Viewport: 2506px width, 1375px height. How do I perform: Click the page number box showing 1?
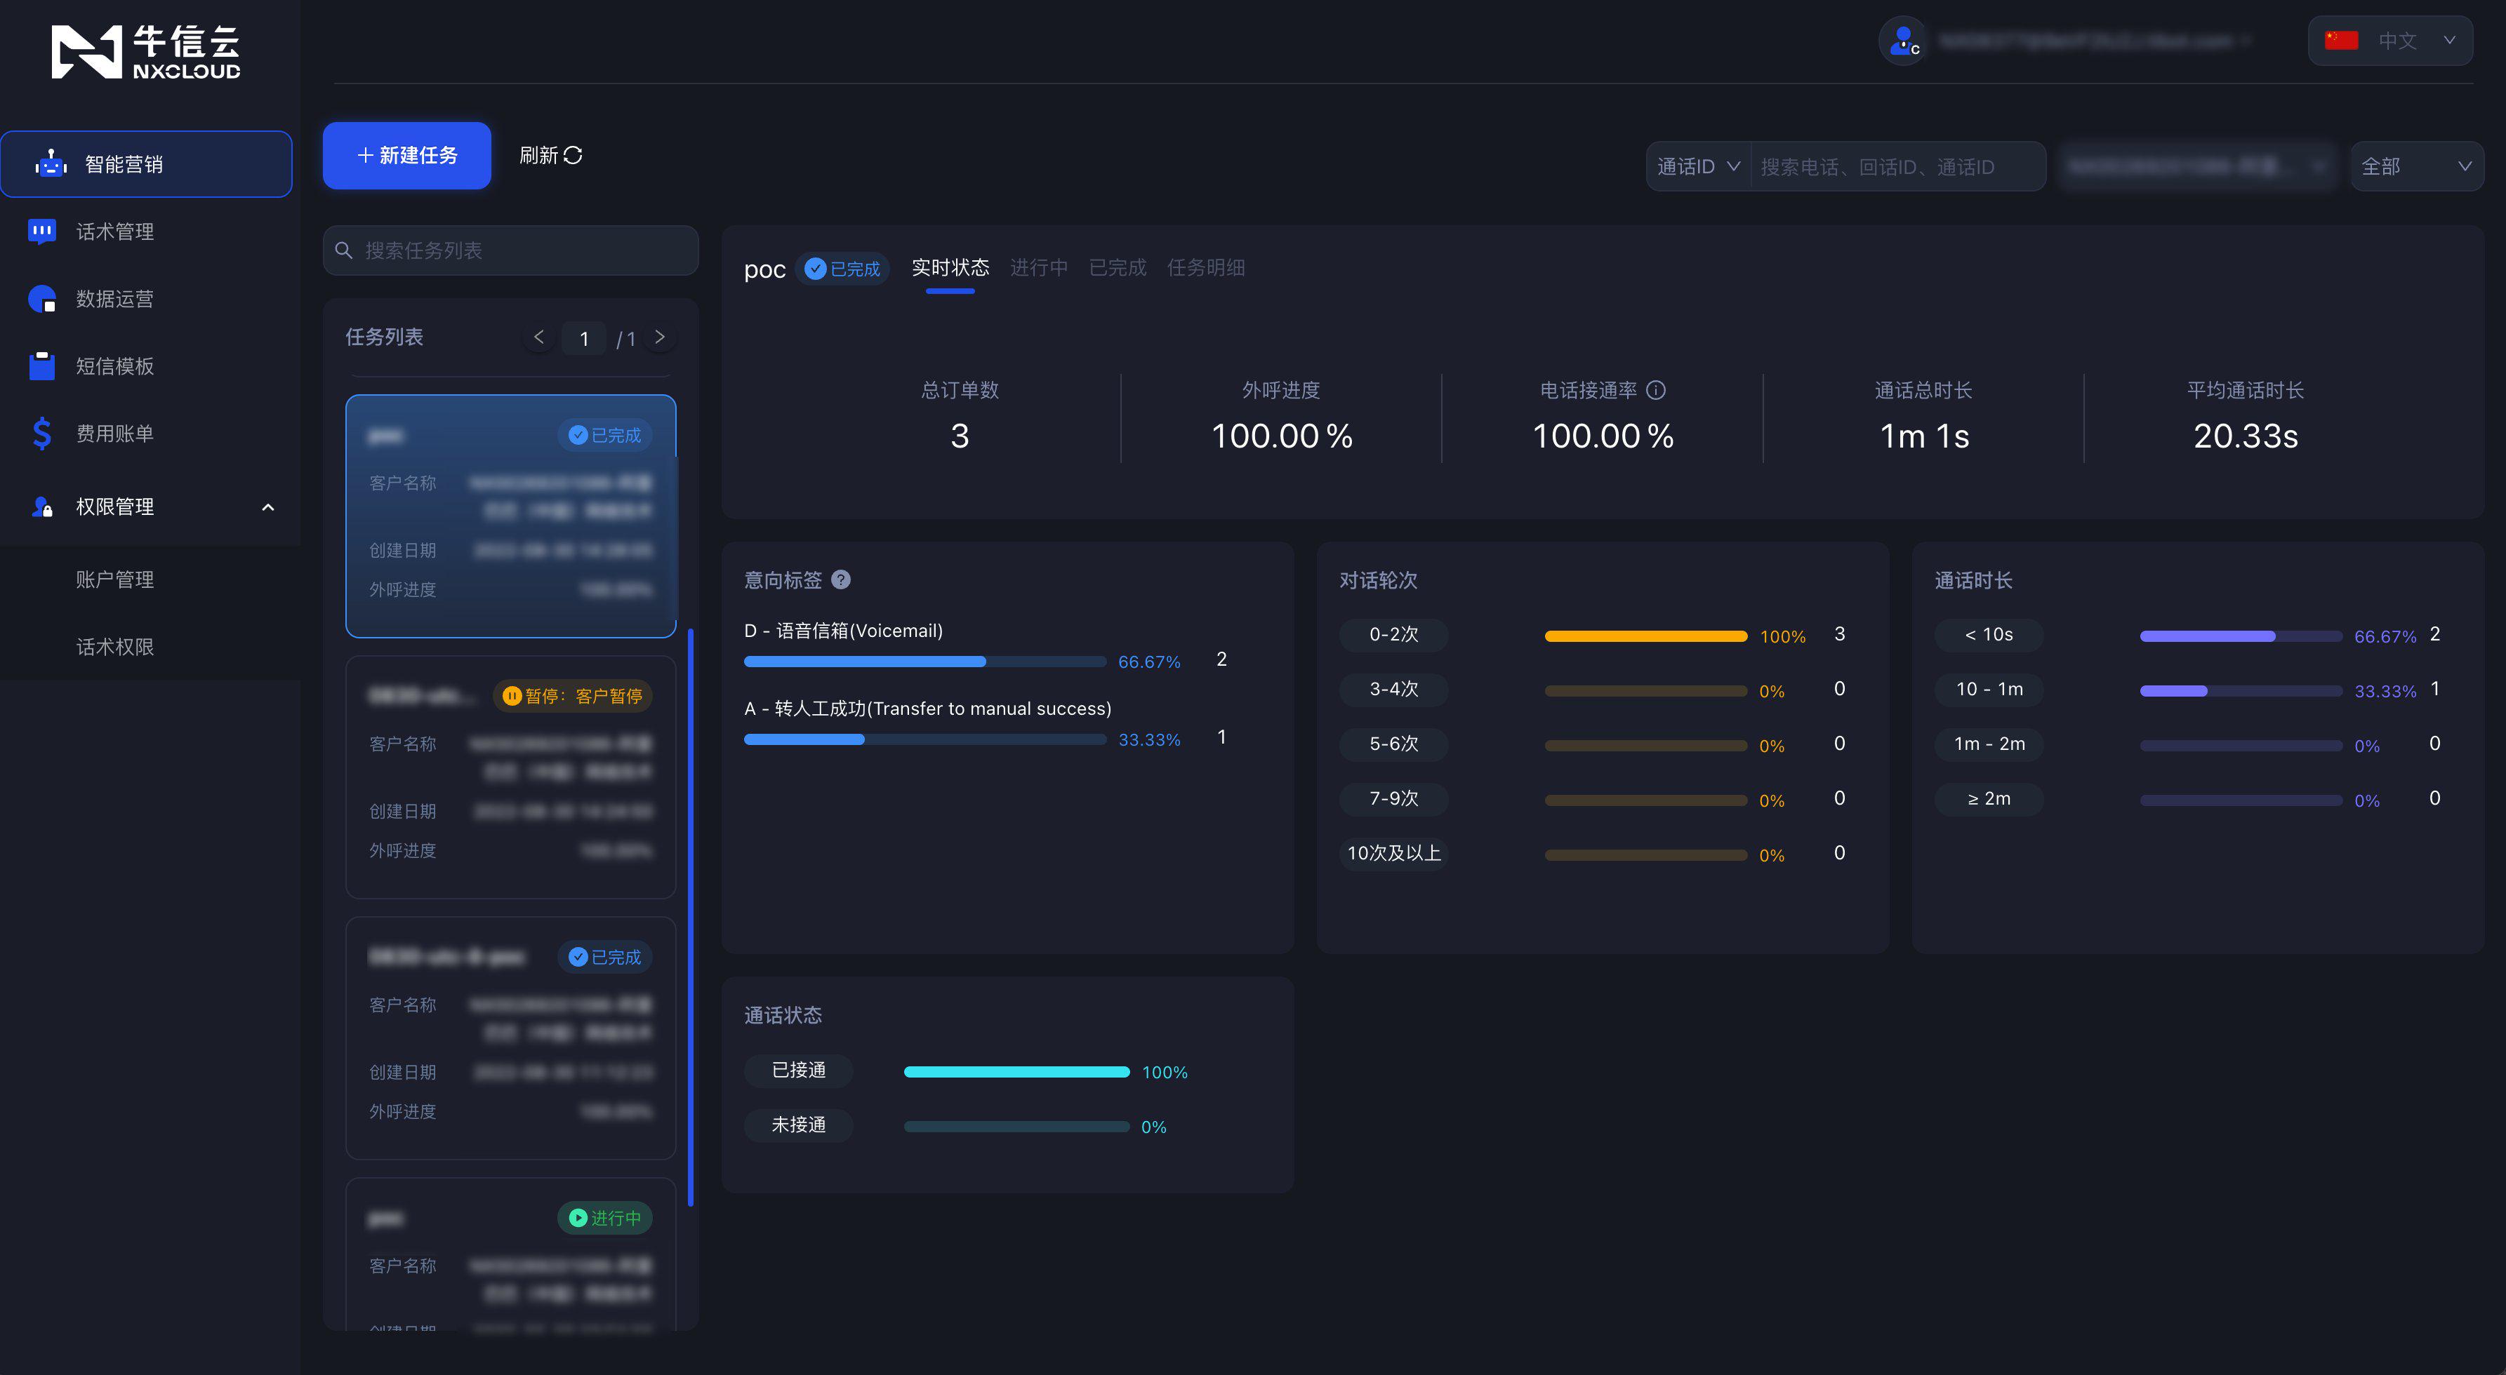584,338
